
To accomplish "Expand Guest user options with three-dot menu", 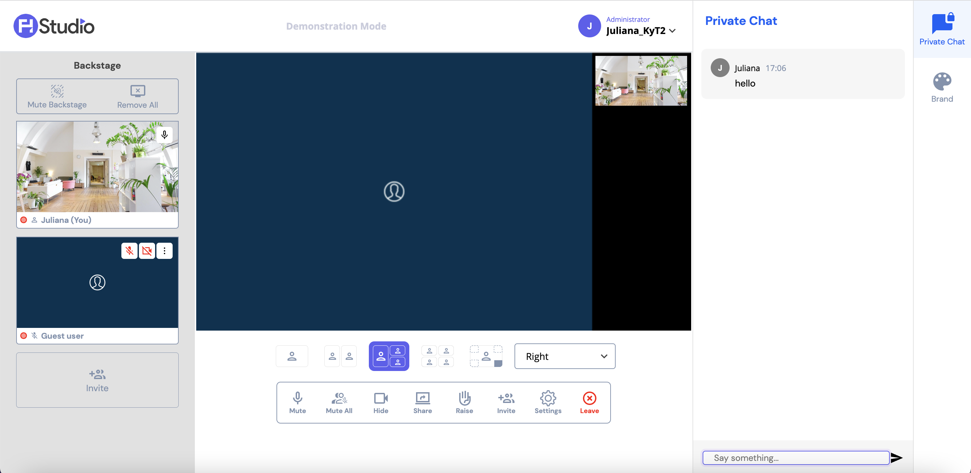I will click(165, 251).
